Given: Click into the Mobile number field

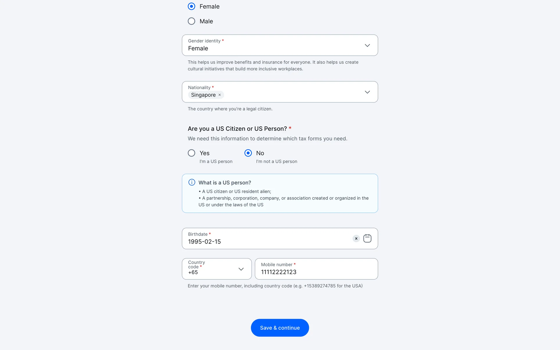Looking at the screenshot, I should (x=316, y=272).
